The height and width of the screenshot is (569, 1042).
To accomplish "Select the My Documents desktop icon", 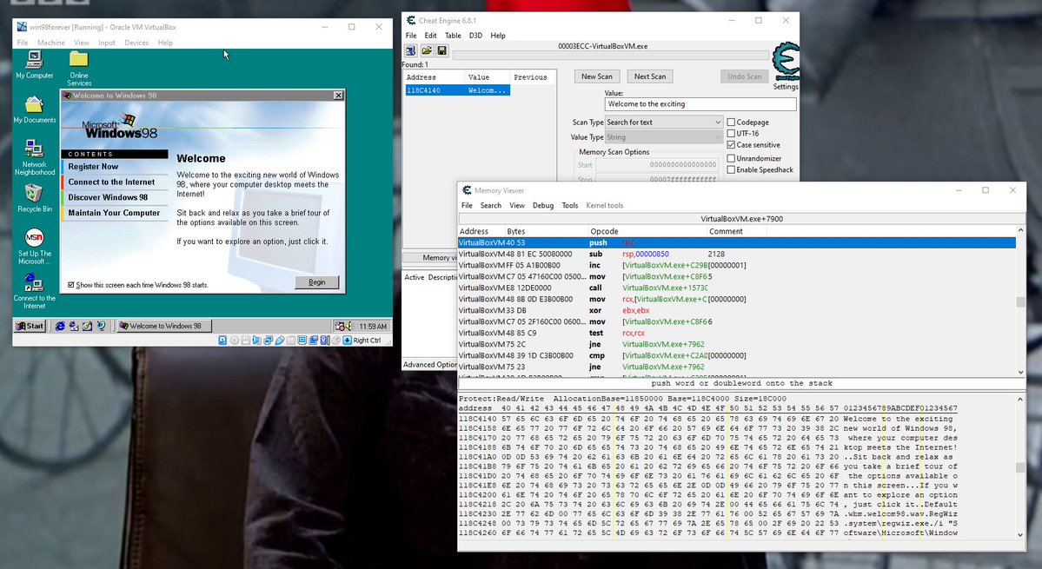I will [x=34, y=109].
